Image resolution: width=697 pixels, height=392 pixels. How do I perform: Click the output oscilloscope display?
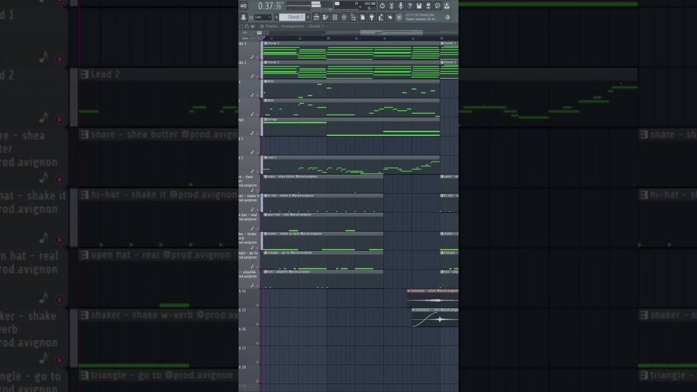pos(298,6)
